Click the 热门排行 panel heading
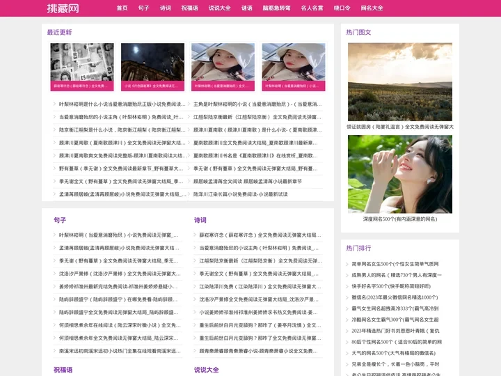 tap(358, 248)
